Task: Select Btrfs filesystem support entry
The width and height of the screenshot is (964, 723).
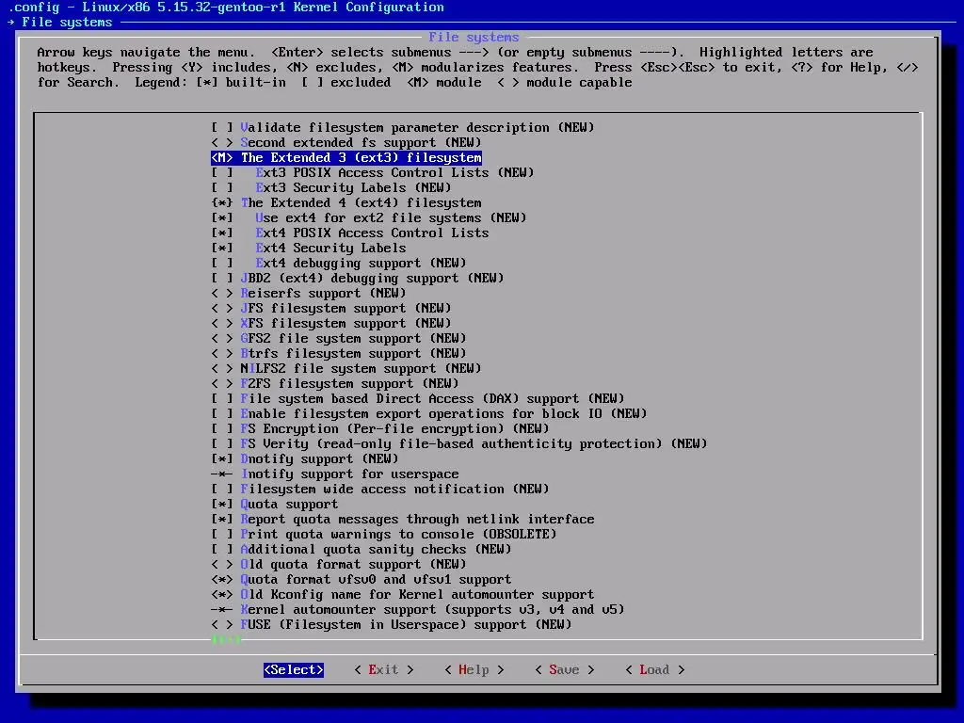Action: pos(339,354)
